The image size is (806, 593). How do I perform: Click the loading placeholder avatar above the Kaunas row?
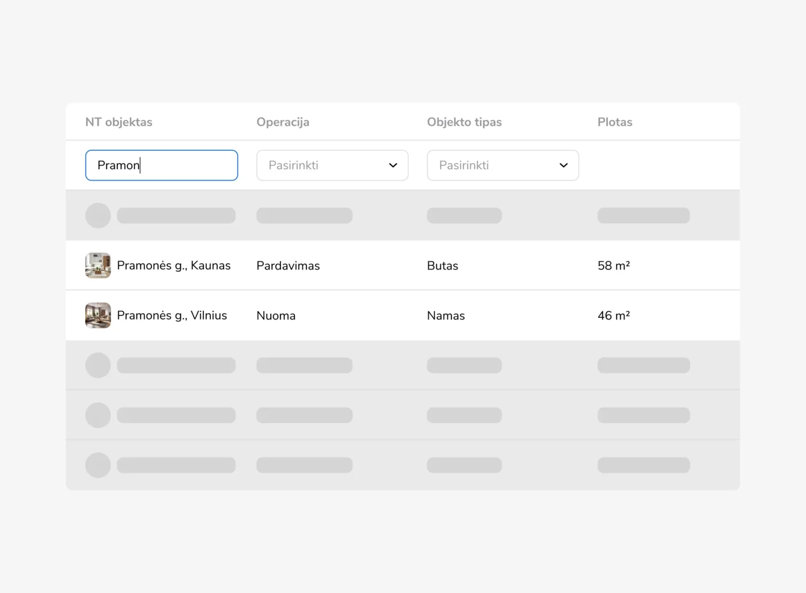(x=98, y=215)
